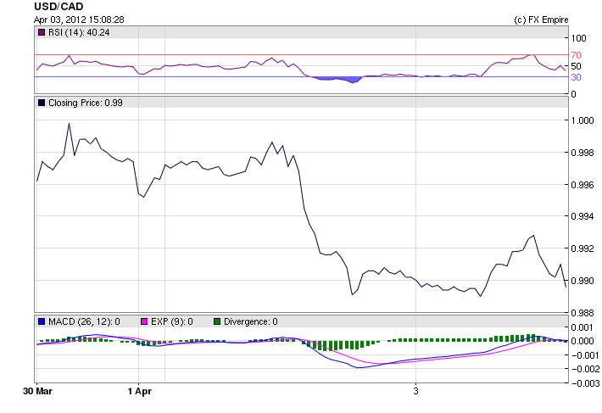Click the 0.988 price axis label
602x413 pixels.
(x=582, y=313)
